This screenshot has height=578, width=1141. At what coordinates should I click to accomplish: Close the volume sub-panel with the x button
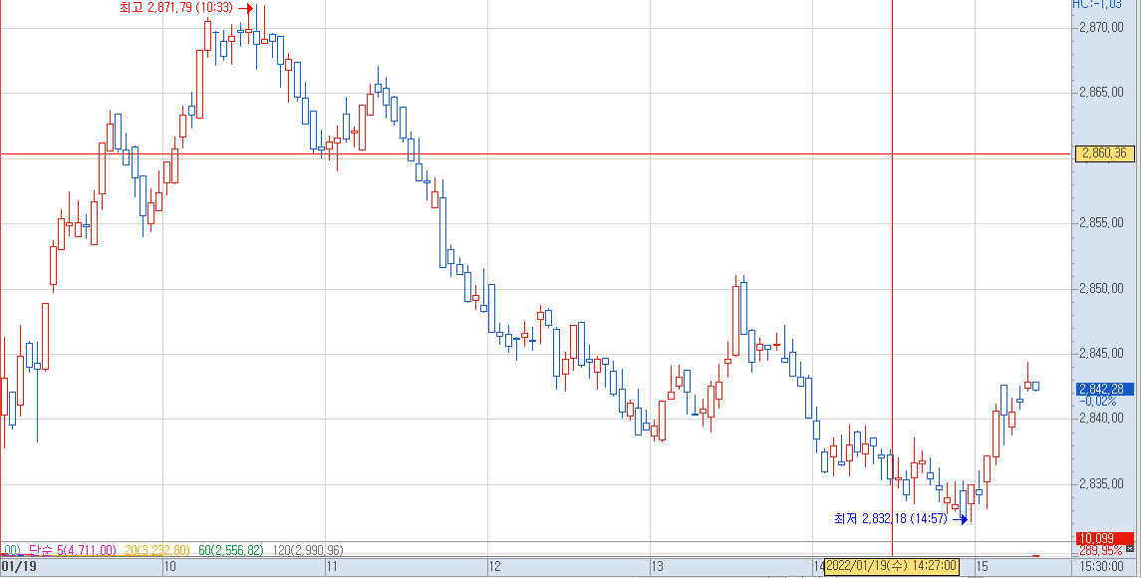tap(1129, 547)
